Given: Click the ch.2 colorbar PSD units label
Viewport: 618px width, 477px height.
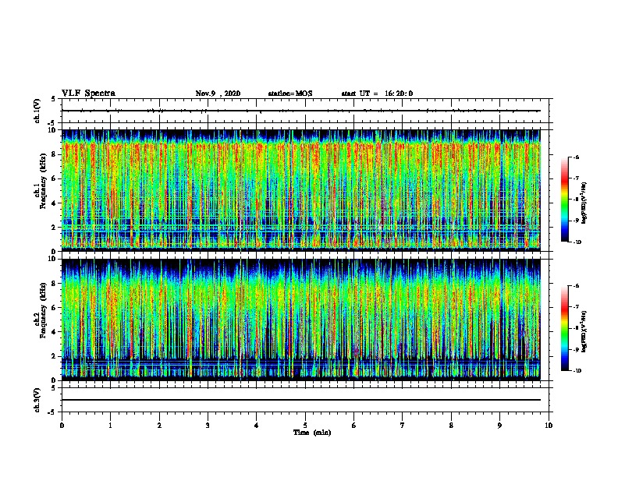Looking at the screenshot, I should coord(584,332).
